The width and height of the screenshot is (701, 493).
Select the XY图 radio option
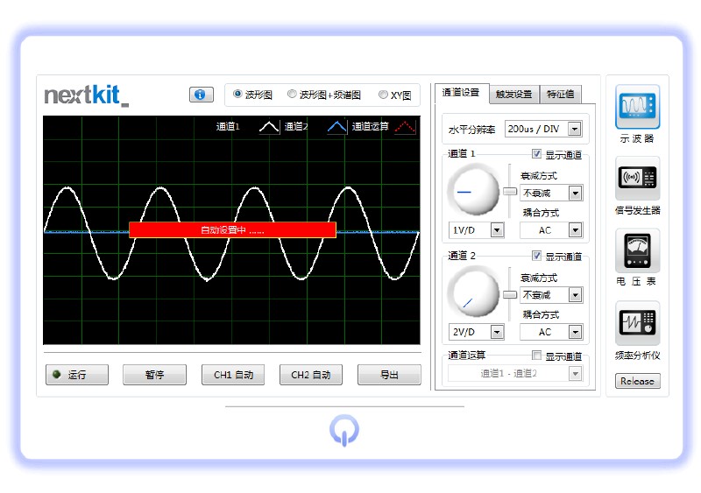tap(383, 95)
